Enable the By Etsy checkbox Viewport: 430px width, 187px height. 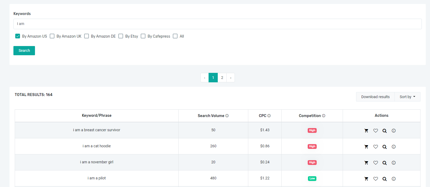(121, 36)
